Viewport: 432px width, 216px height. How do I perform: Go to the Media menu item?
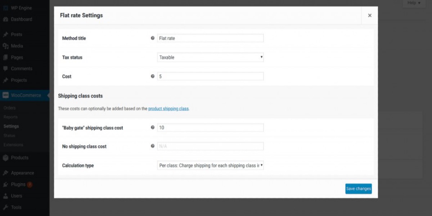point(17,46)
